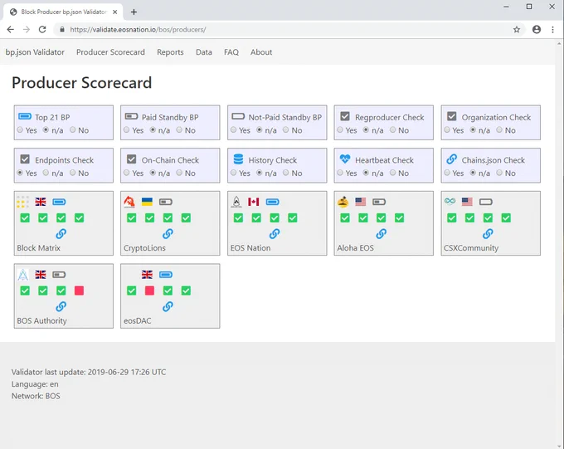The height and width of the screenshot is (449, 564).
Task: Select Yes for On-Chain Check
Action: (126, 173)
